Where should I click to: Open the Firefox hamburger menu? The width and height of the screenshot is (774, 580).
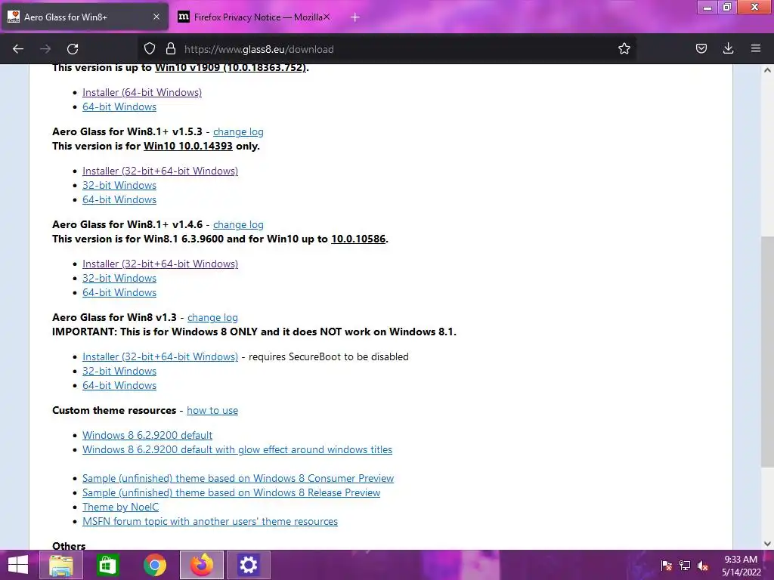tap(755, 49)
